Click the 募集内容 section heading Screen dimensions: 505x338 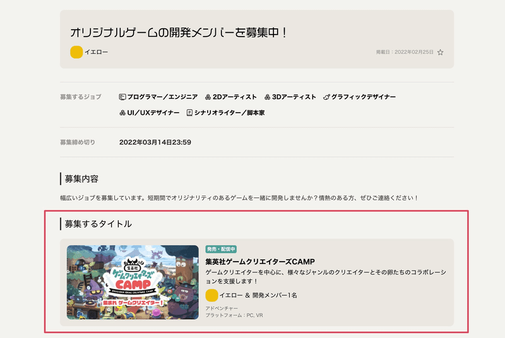point(81,179)
